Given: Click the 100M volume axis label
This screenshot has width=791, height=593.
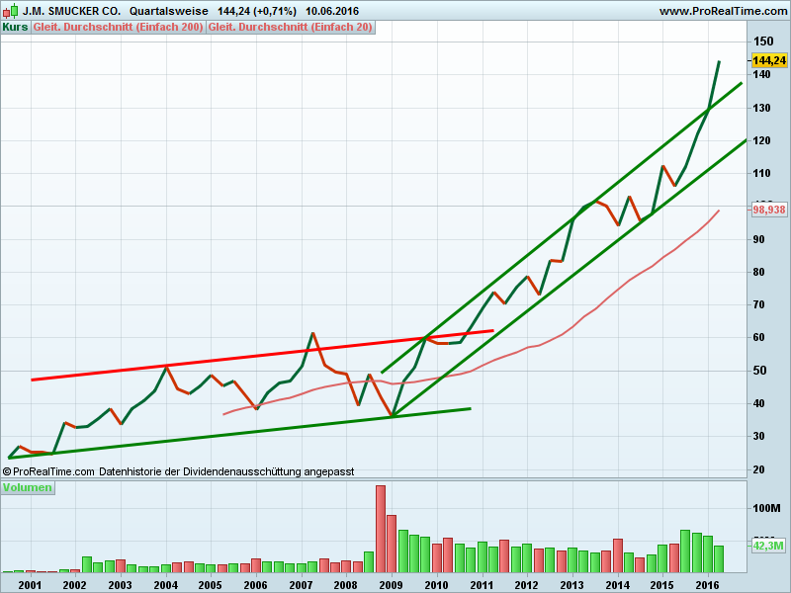Looking at the screenshot, I should point(766,508).
